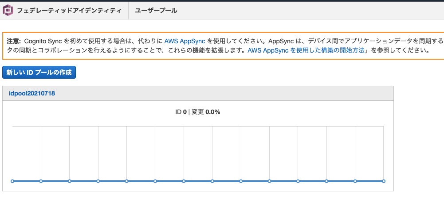Click the first data point on the chart

12,181
